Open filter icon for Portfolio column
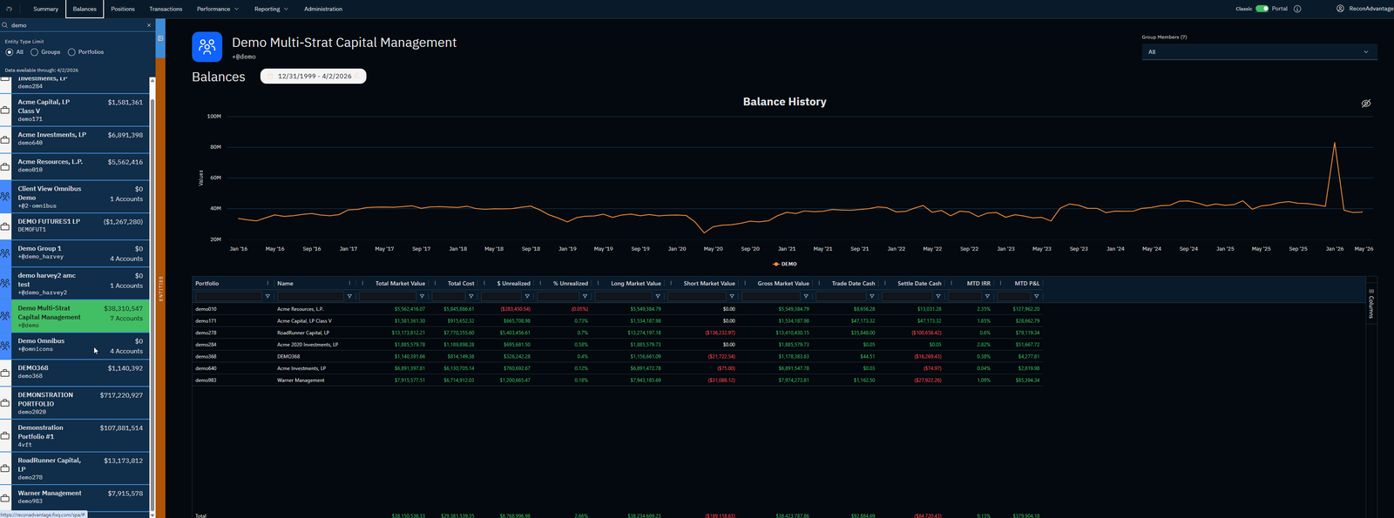The width and height of the screenshot is (1394, 518). click(x=267, y=296)
